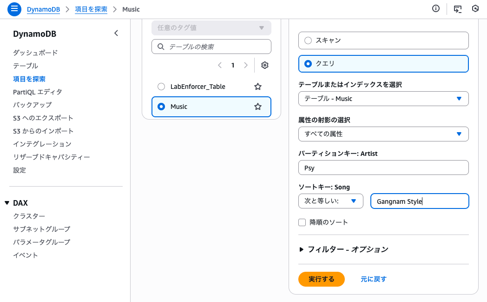
Task: Click the info icon in top bar
Action: (436, 9)
